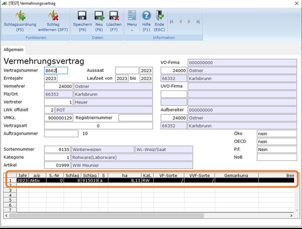
Task: Click the 915019 Schlag cell
Action: [x=90, y=180]
